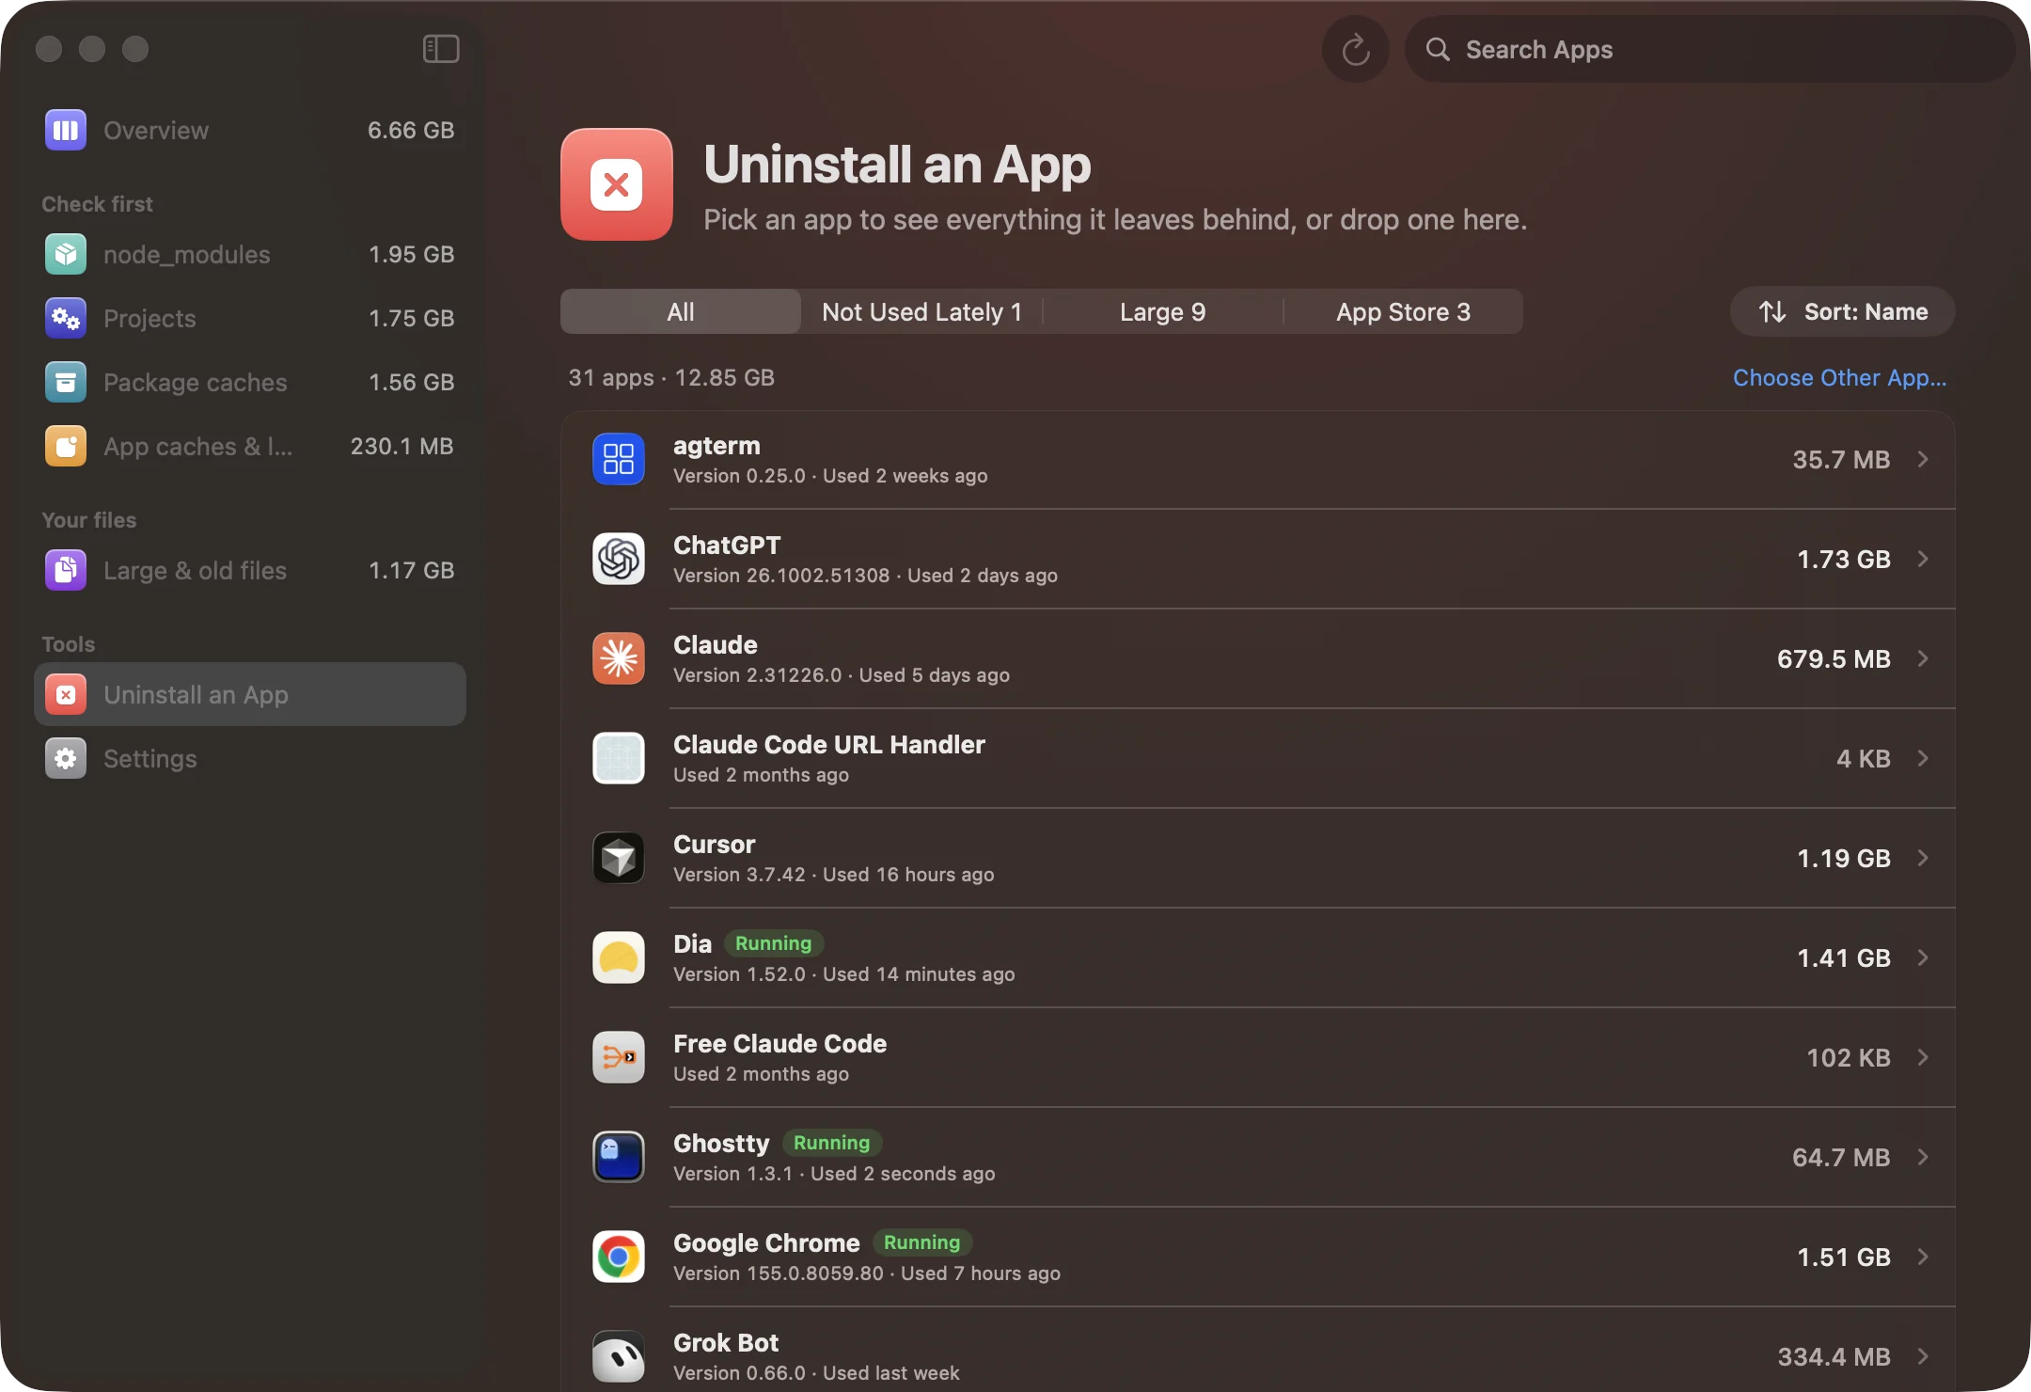Click the Overview sidebar icon

click(x=66, y=130)
